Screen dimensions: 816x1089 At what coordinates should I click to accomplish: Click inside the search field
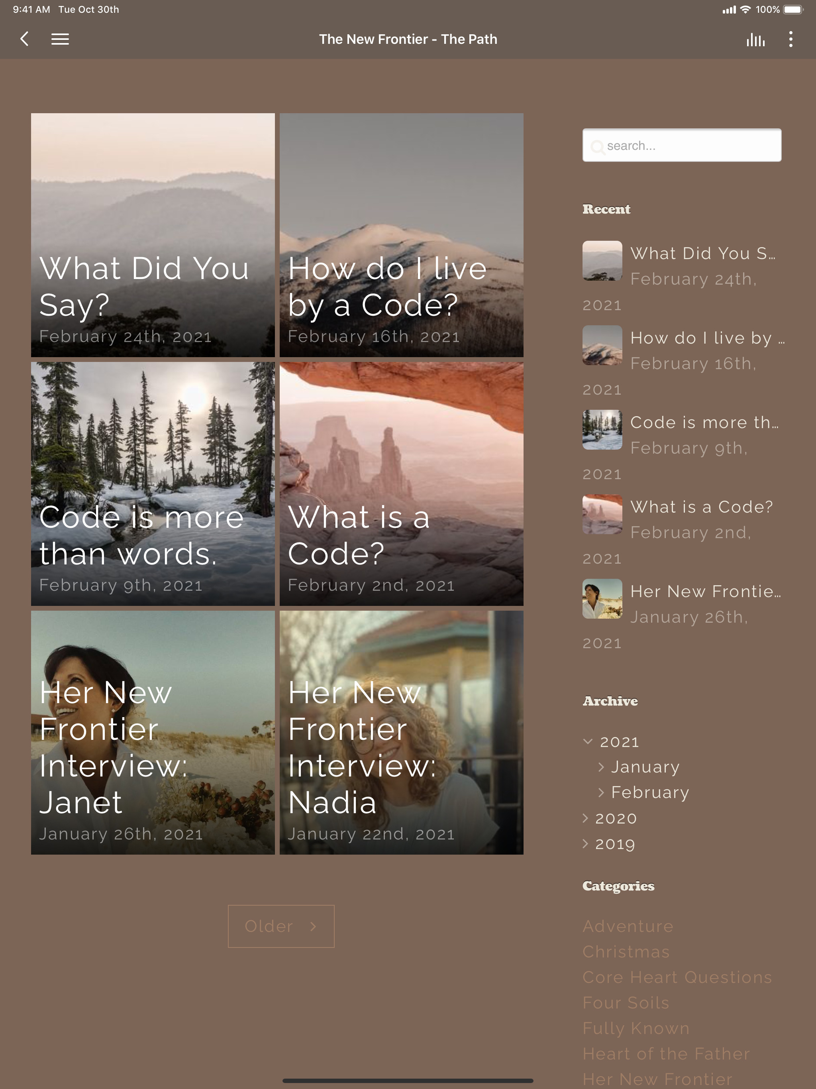[x=689, y=146]
